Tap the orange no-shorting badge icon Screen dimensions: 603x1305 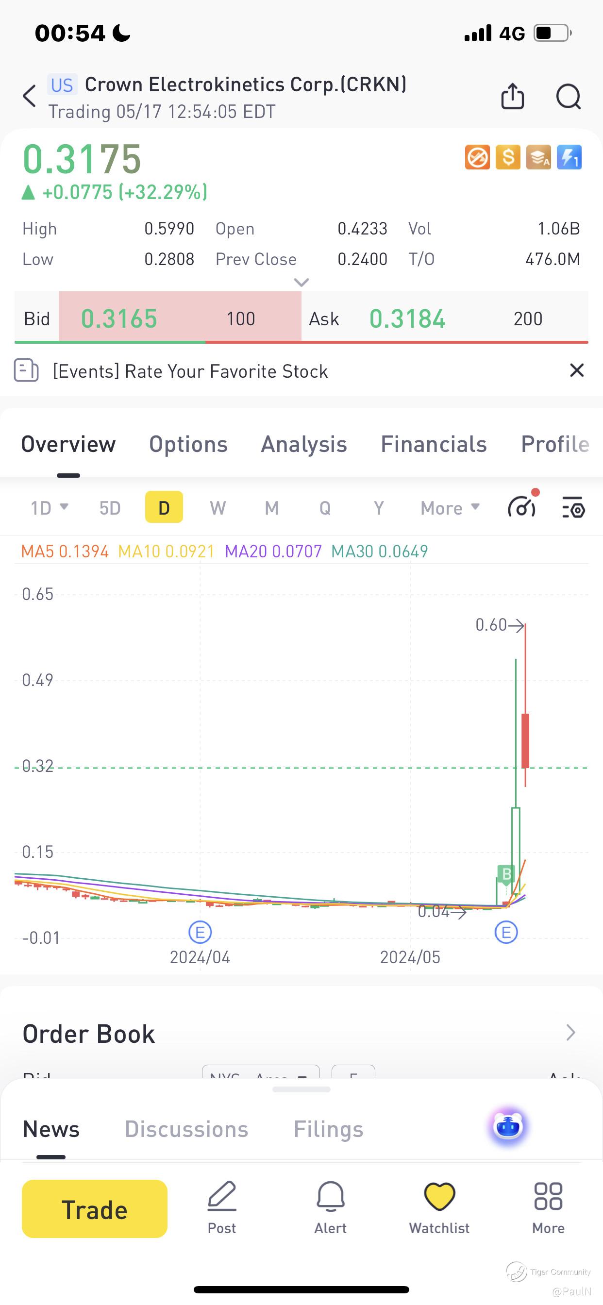coord(477,157)
